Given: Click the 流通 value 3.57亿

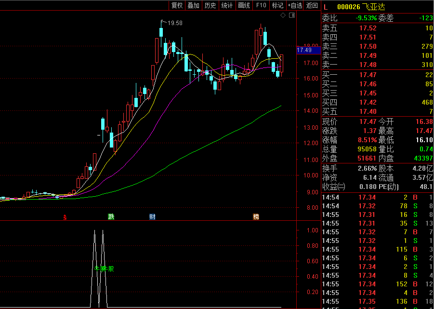Looking at the screenshot, I should point(422,177).
